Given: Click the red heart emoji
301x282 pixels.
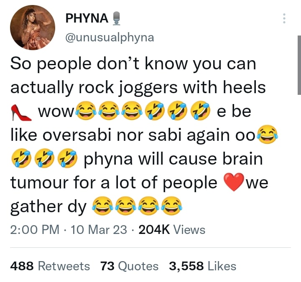Looking at the screenshot, I should 234,182.
